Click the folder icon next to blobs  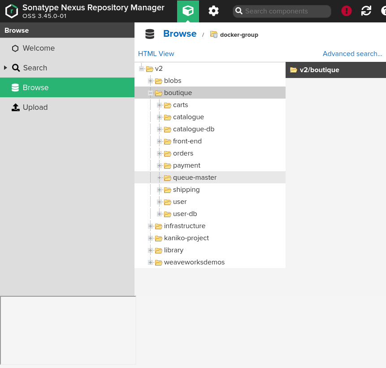[159, 81]
